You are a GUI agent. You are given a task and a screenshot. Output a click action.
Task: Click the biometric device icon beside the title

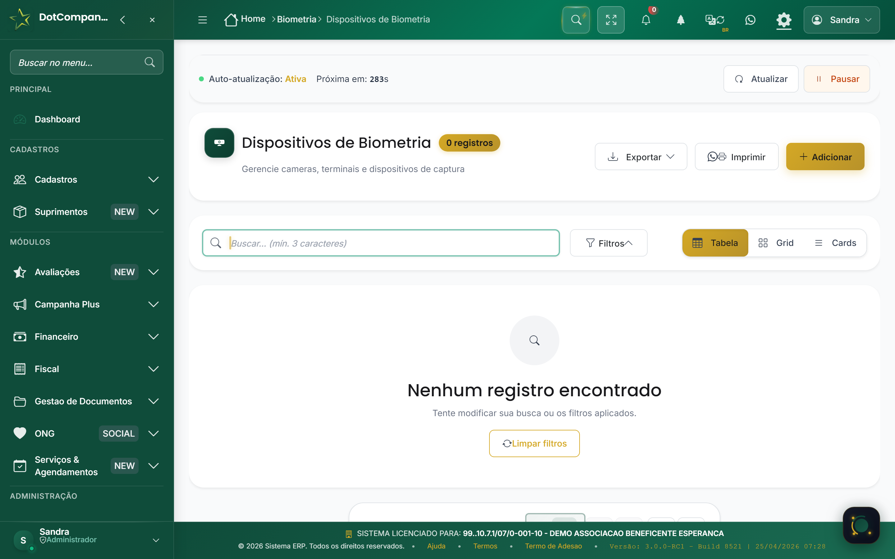pos(219,143)
